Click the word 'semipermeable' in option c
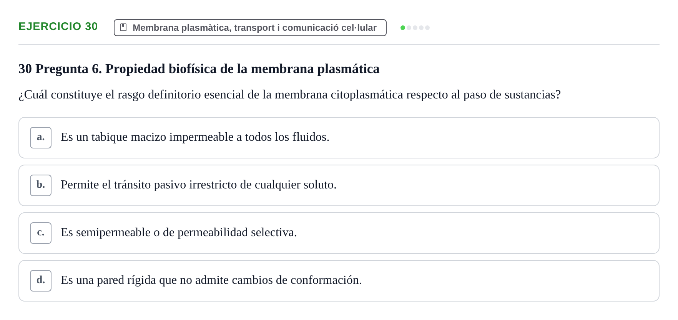Image resolution: width=678 pixels, height=320 pixels. pyautogui.click(x=113, y=233)
